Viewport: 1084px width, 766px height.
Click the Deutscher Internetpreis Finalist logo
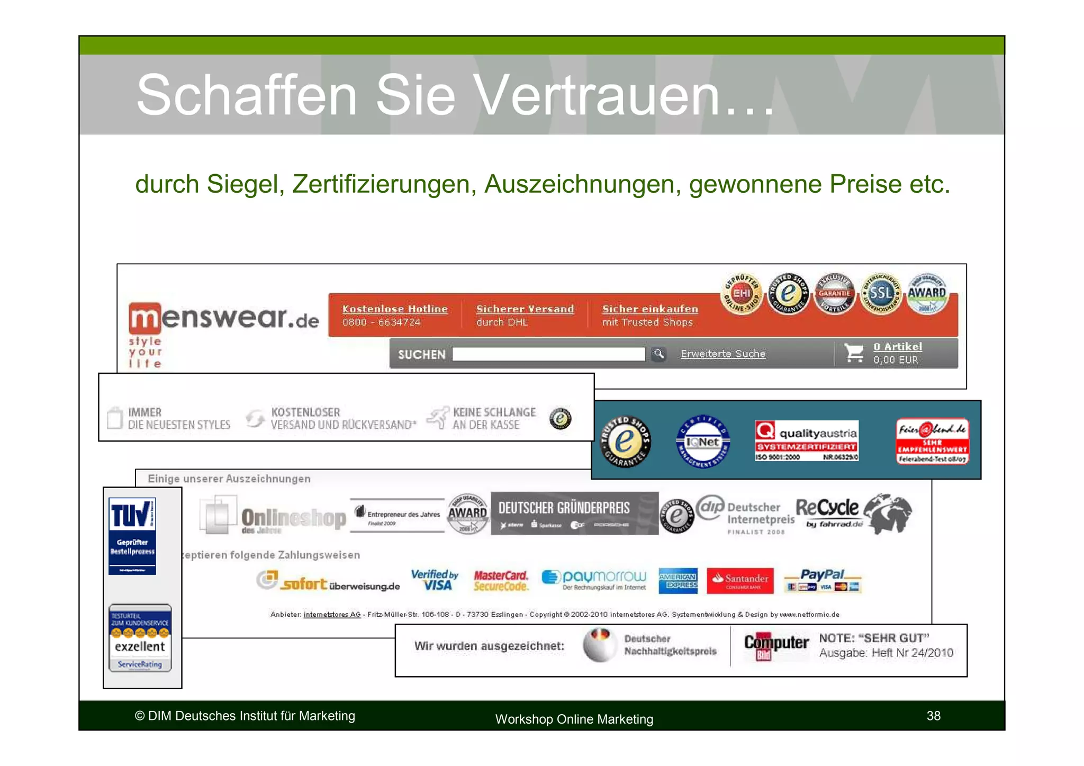pos(746,515)
